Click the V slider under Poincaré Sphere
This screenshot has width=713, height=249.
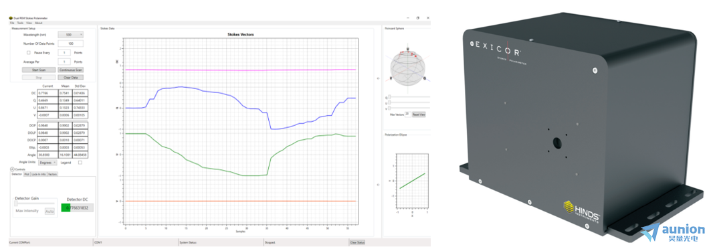(409, 108)
